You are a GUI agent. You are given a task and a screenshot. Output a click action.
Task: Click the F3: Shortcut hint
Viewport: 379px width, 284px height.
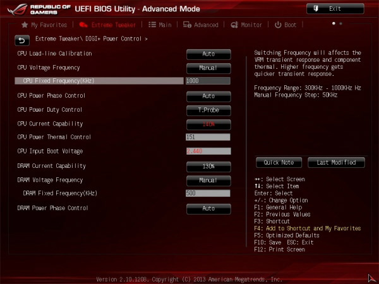[272, 222]
